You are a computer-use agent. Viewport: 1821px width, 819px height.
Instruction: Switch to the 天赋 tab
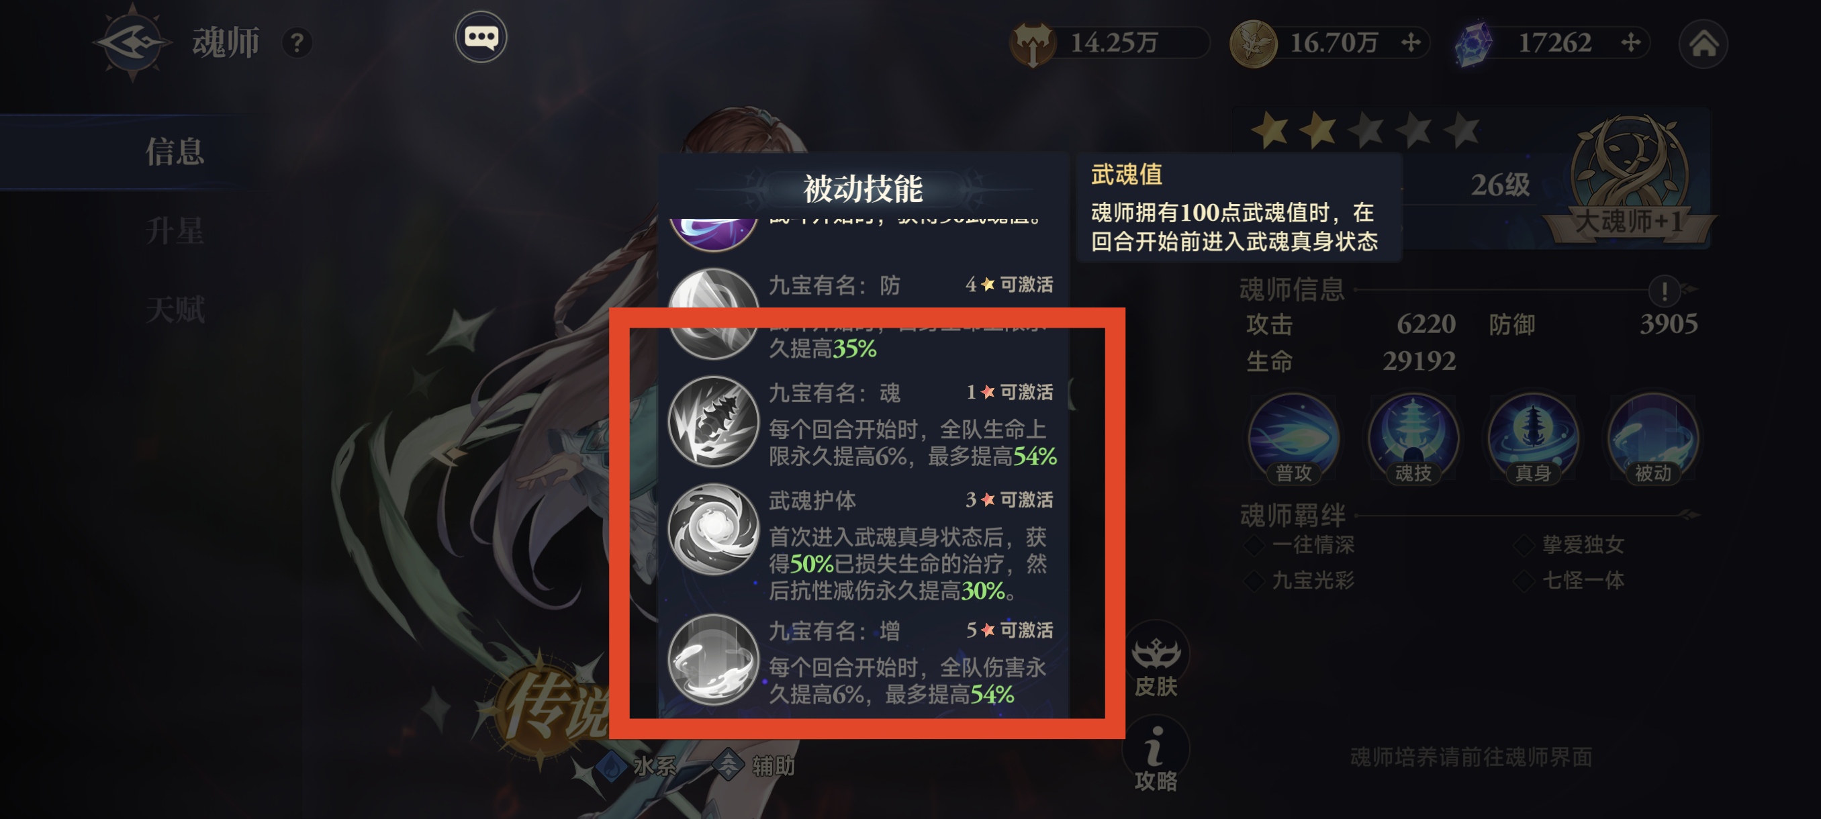coord(175,310)
